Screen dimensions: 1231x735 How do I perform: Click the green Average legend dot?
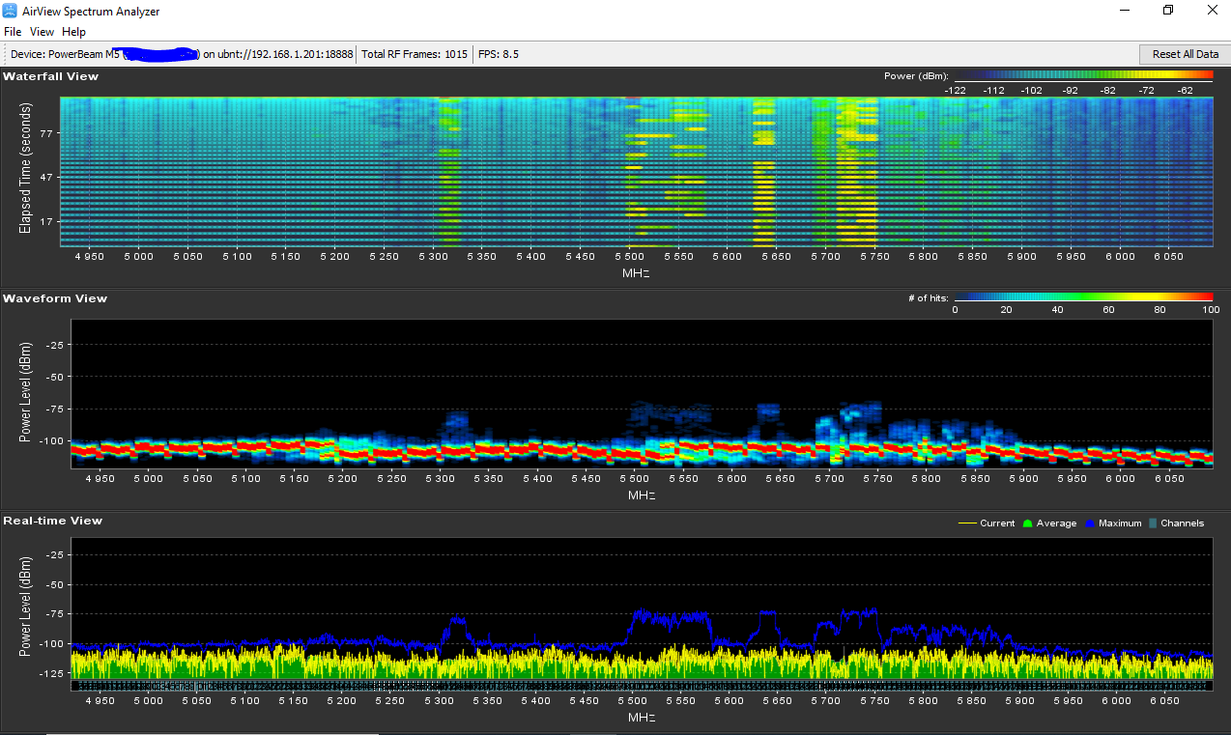(x=1028, y=523)
